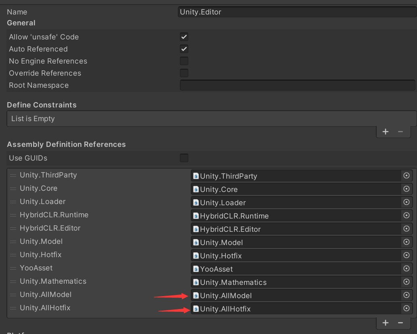Select the Unity.Core list row label
417x334 pixels.
coord(39,188)
